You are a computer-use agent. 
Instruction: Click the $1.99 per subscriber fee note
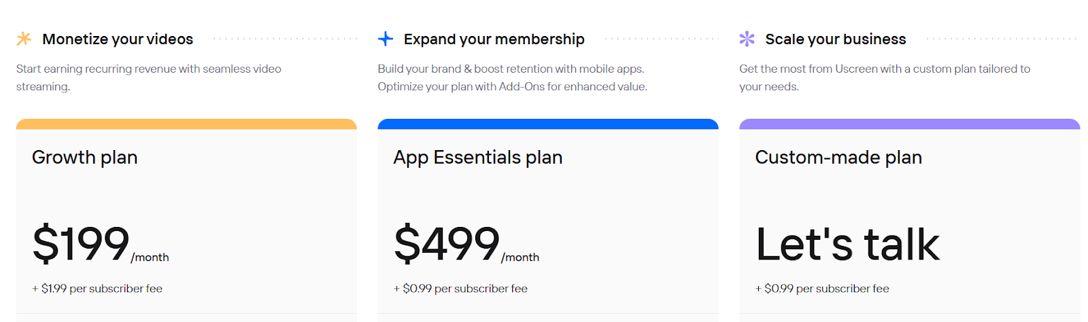(x=97, y=289)
